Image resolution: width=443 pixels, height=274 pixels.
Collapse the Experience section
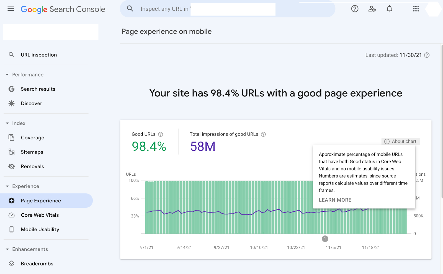[x=7, y=186]
